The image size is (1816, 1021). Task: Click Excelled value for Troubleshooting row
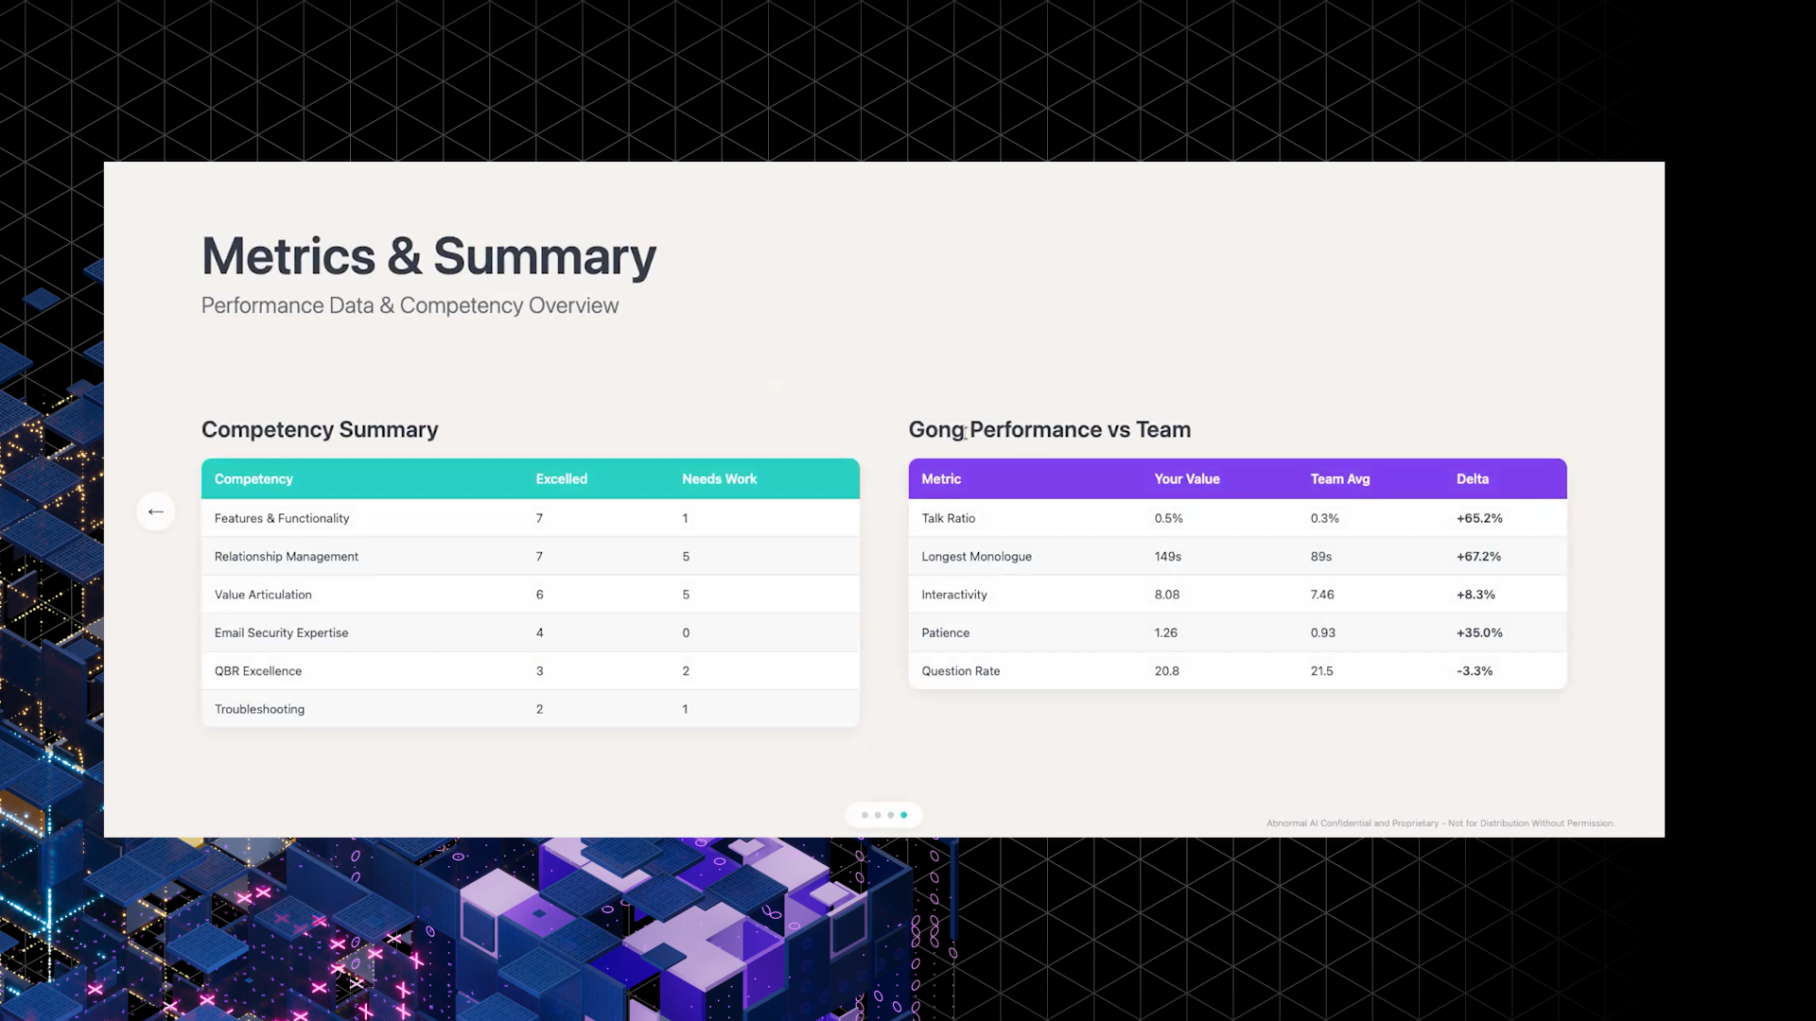click(x=540, y=709)
